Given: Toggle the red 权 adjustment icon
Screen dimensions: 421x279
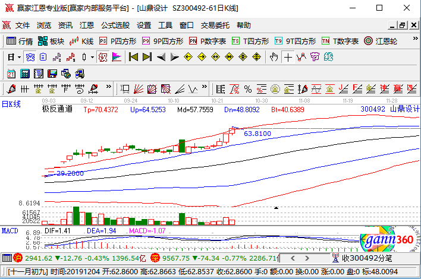Looking at the screenshot, I should (x=103, y=58).
